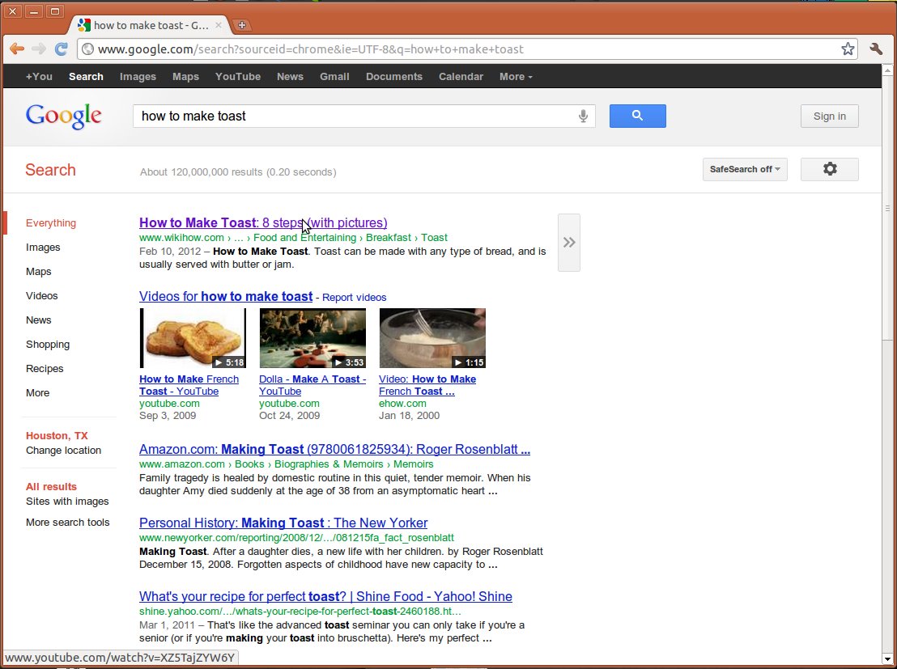Open Yahoo! Shine perfect toast result
897x669 pixels.
click(x=325, y=596)
